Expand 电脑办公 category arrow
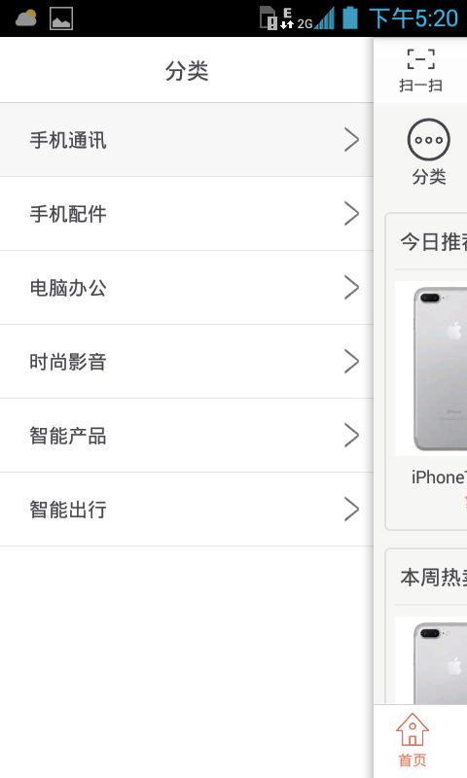Screen dimensions: 467x778 coord(352,288)
